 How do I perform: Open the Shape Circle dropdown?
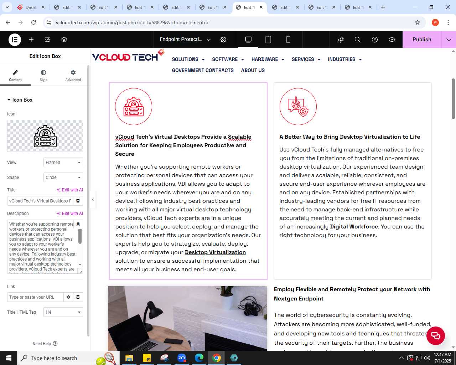point(63,178)
